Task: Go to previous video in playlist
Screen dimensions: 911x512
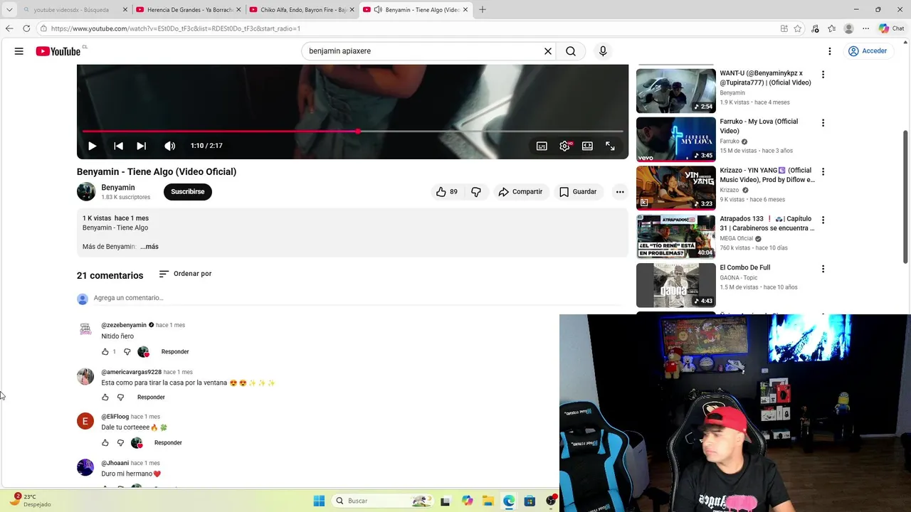Action: (118, 146)
